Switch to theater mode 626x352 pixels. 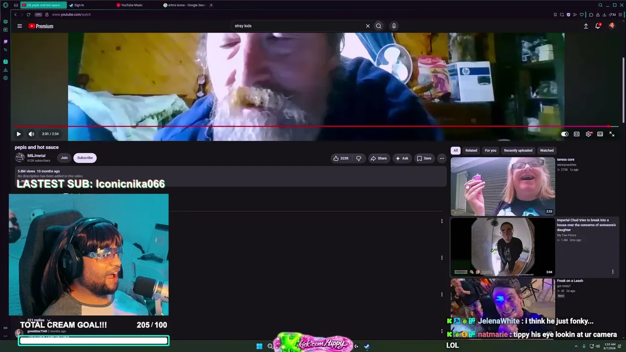click(x=600, y=134)
